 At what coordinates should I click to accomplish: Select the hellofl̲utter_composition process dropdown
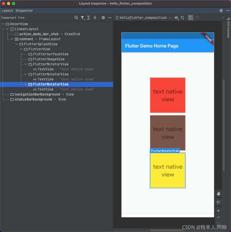click(144, 18)
